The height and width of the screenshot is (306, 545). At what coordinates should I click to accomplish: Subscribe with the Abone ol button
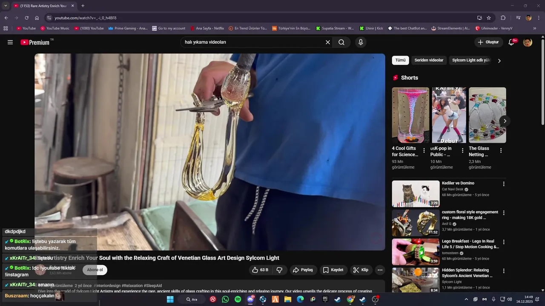[95, 270]
